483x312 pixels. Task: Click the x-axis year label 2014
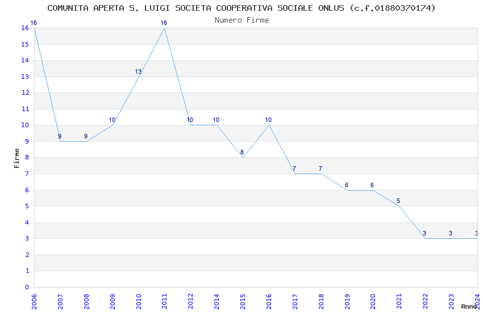click(x=217, y=302)
